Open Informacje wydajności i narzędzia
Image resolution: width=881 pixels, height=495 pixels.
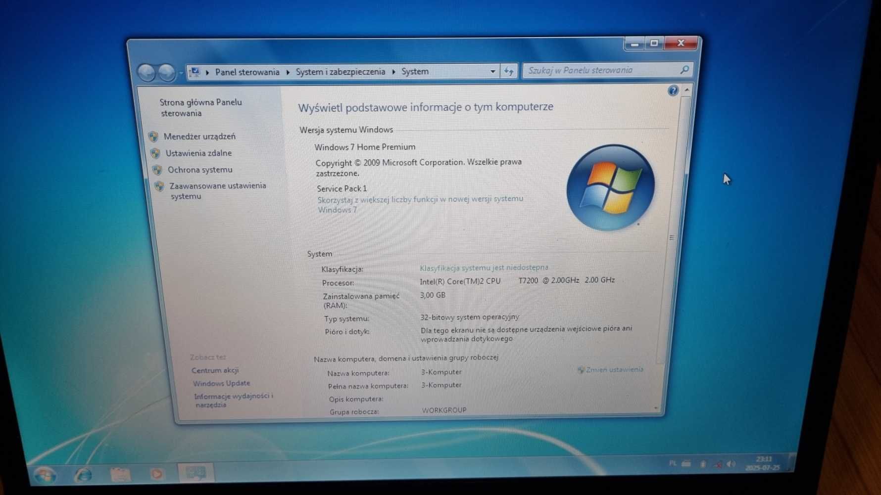coord(233,400)
